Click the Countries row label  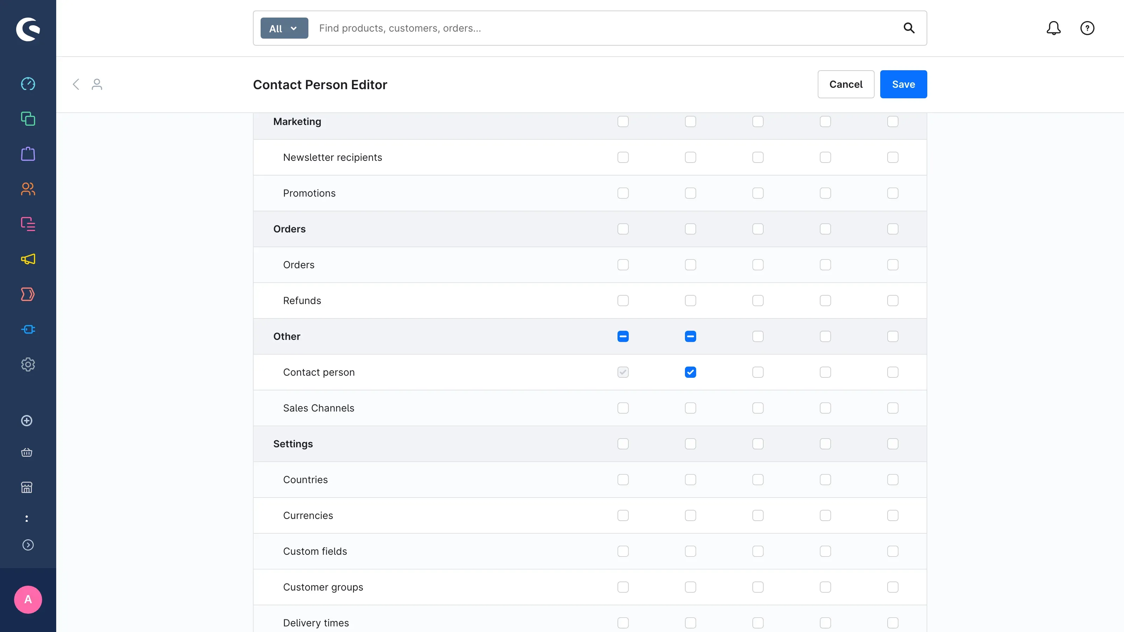[x=305, y=480]
